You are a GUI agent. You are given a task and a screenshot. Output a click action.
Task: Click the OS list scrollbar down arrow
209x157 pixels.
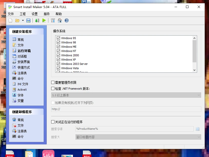click(x=194, y=70)
